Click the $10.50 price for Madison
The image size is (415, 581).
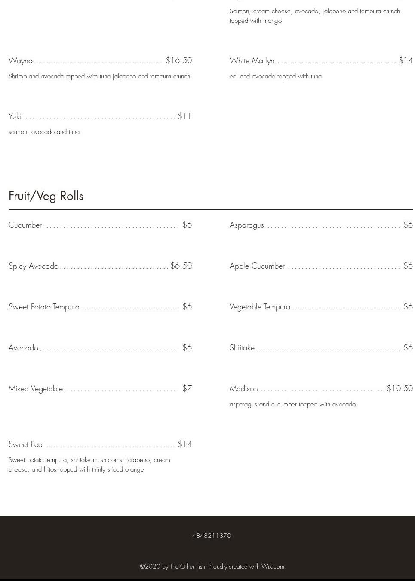coord(400,389)
